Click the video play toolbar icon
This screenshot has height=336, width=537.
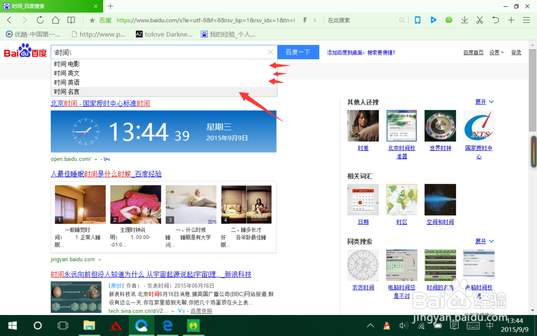tap(433, 20)
